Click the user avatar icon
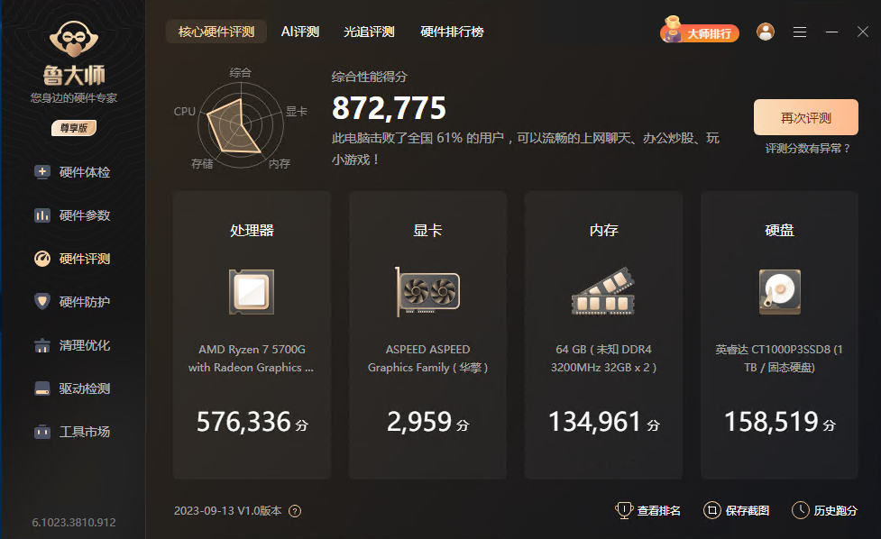 [766, 32]
